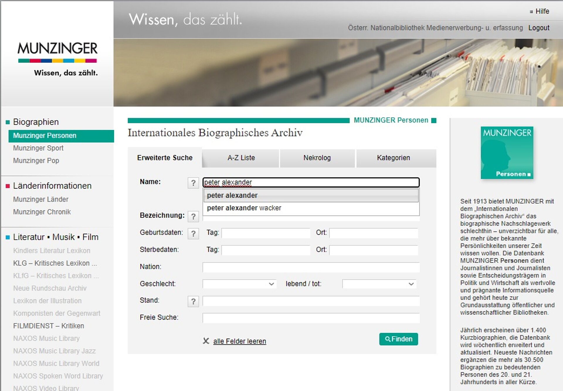
Task: Click the Munzinger logo
Action: click(x=57, y=60)
